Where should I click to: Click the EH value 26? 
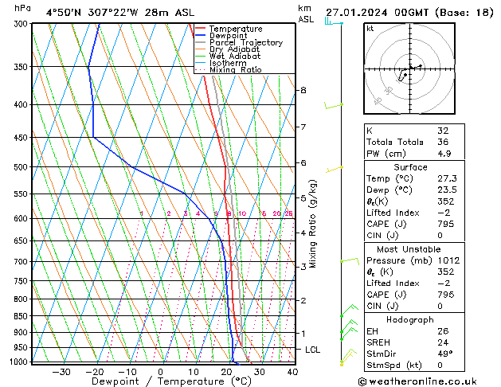pyautogui.click(x=443, y=331)
